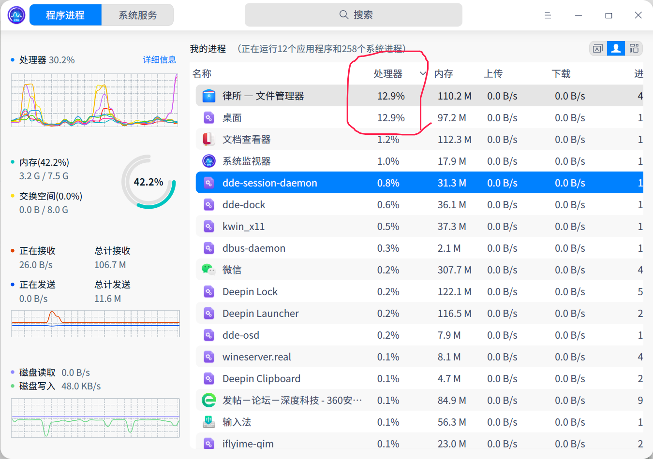The height and width of the screenshot is (459, 653).
Task: Select the Deepin Launcher process name
Action: tap(261, 313)
